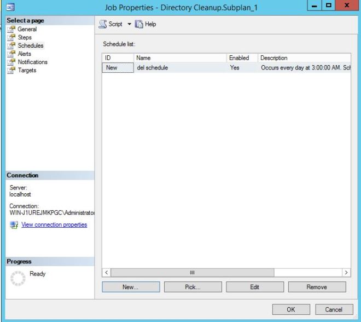Confirm with the OK button
361x322 pixels.
coord(290,309)
